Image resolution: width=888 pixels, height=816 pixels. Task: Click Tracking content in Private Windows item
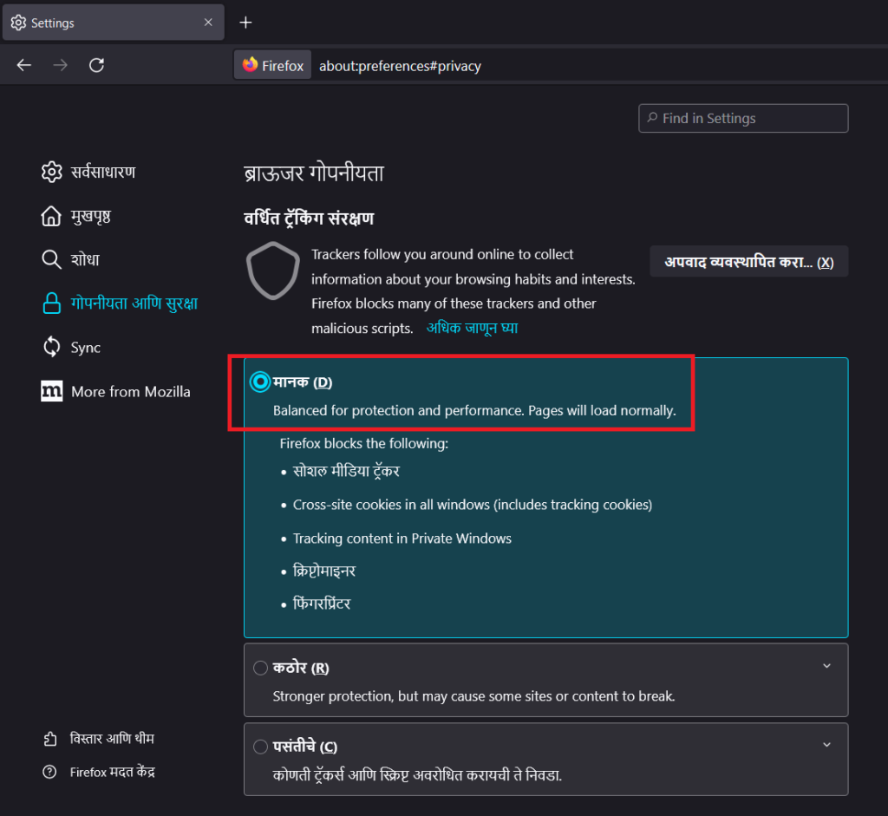[x=402, y=538]
